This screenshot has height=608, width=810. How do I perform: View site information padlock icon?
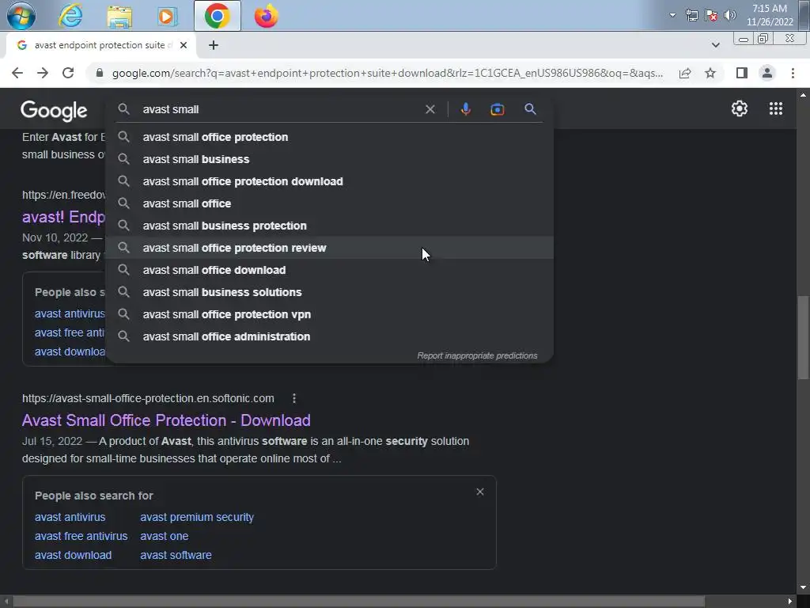click(100, 73)
